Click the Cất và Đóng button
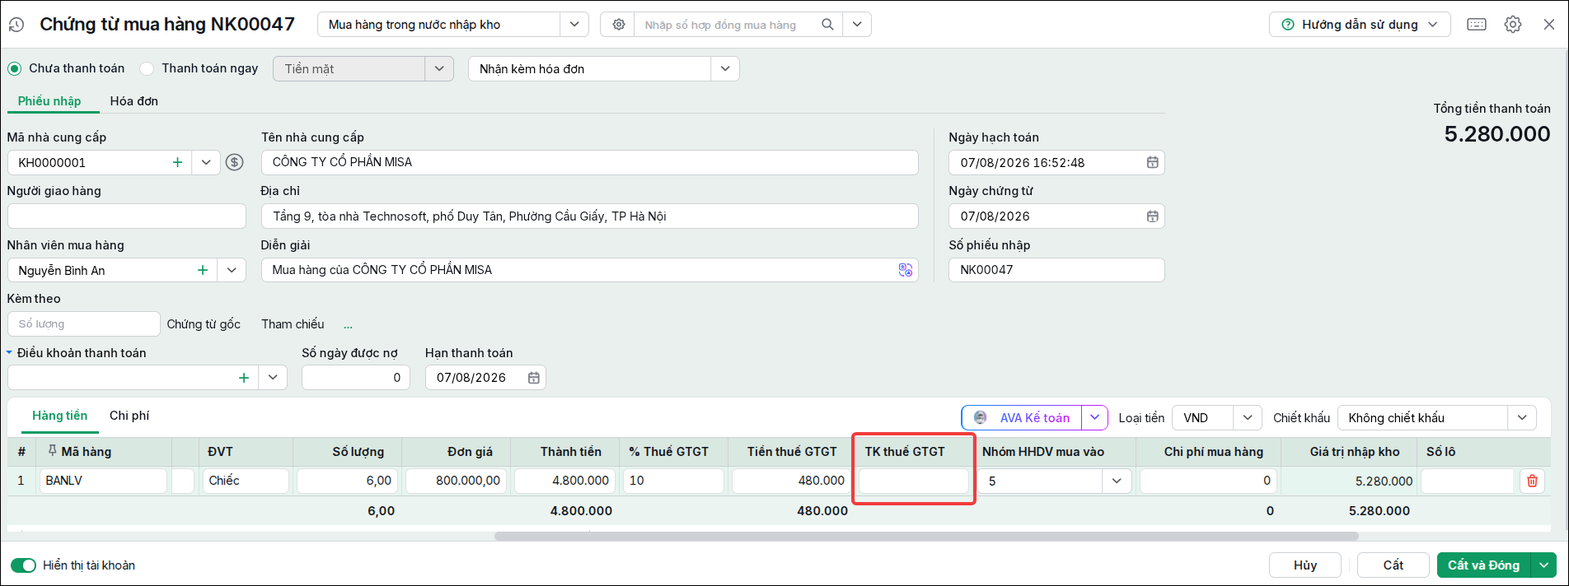 tap(1483, 565)
